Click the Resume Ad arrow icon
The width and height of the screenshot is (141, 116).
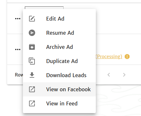coord(32,33)
